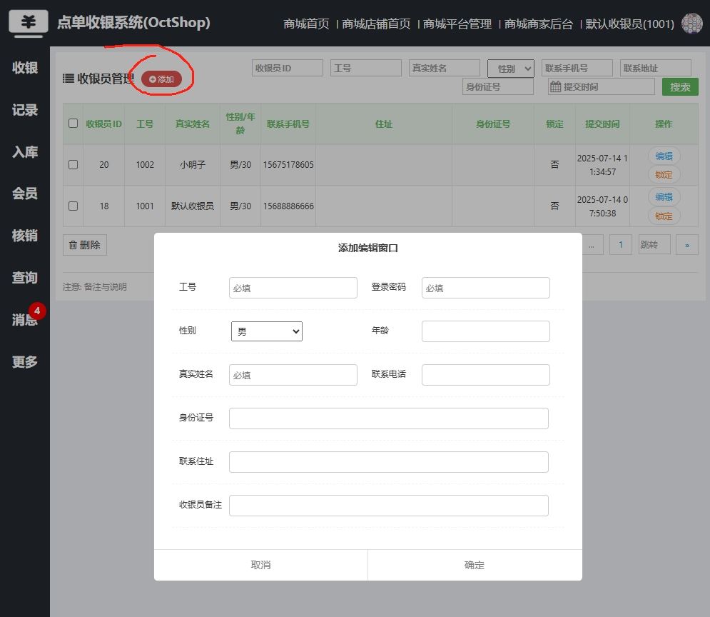Open 查询 in the left sidebar
Image resolution: width=710 pixels, height=617 pixels.
[x=25, y=278]
